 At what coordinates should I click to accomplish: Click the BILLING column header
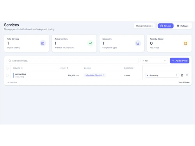[87, 68]
